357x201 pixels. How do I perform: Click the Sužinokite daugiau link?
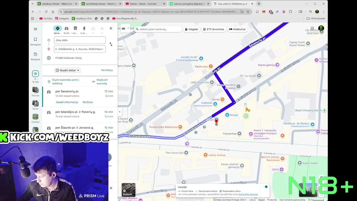[248, 194]
